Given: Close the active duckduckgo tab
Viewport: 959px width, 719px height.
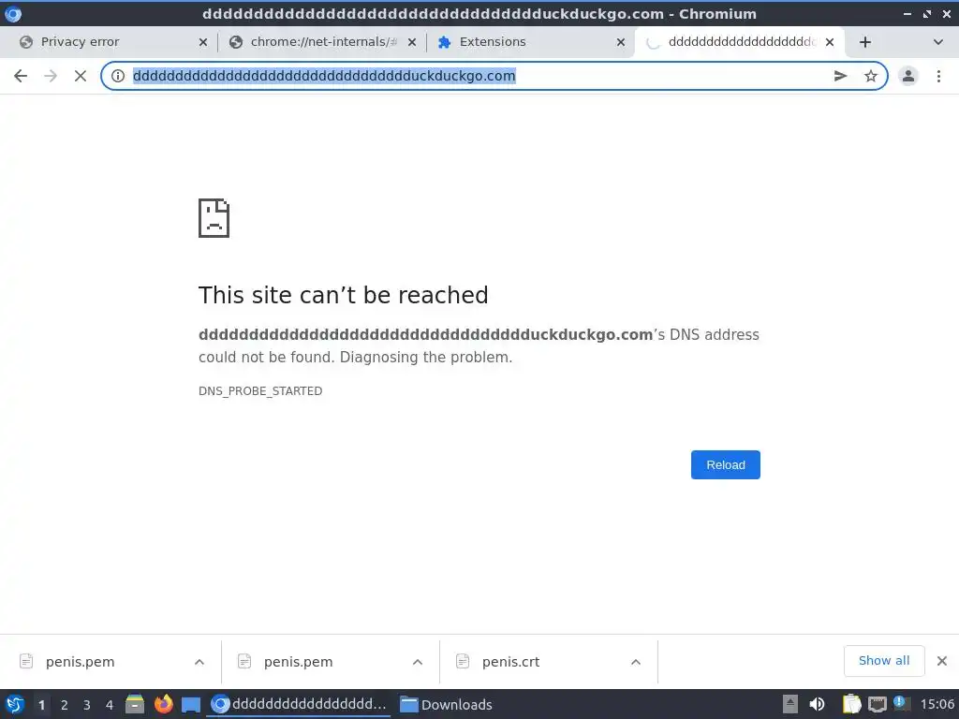Looking at the screenshot, I should click(x=830, y=42).
